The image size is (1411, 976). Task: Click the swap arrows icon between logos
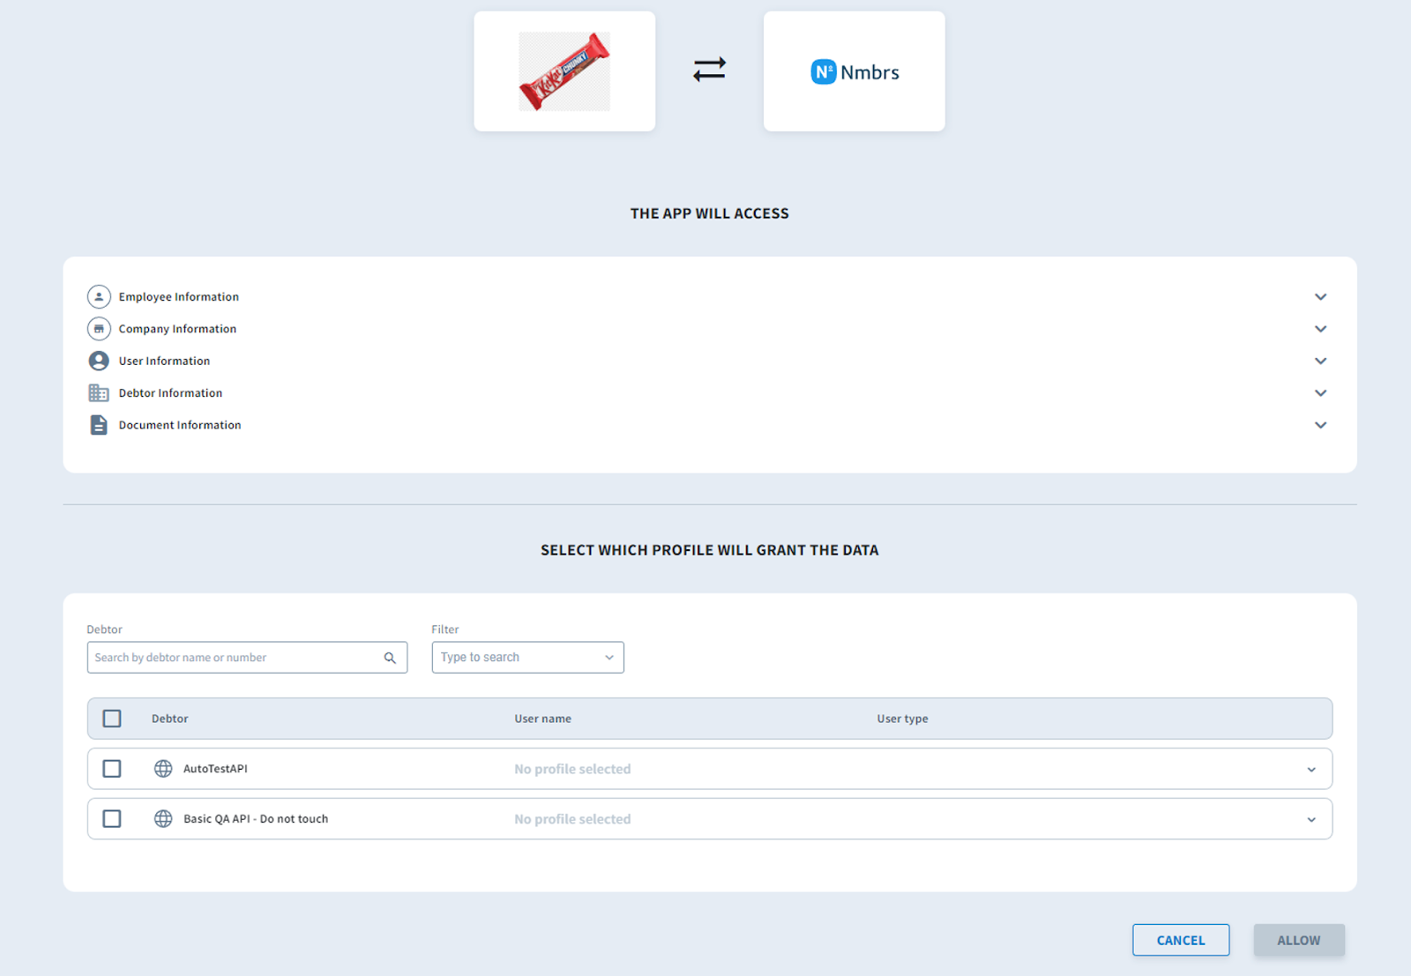click(709, 69)
